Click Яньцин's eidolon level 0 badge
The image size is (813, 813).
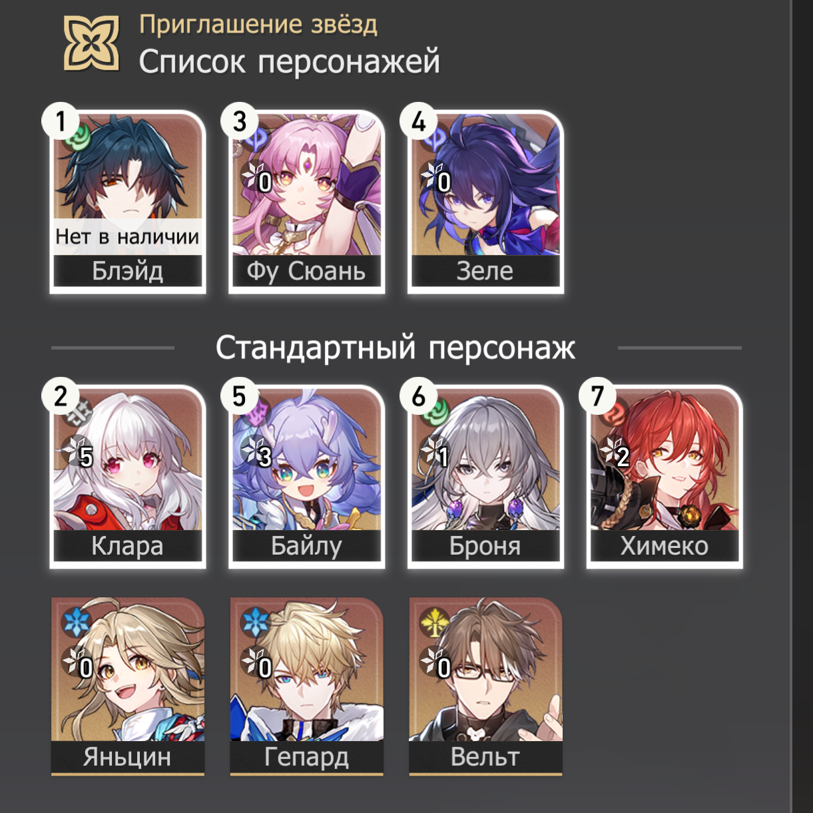(78, 664)
